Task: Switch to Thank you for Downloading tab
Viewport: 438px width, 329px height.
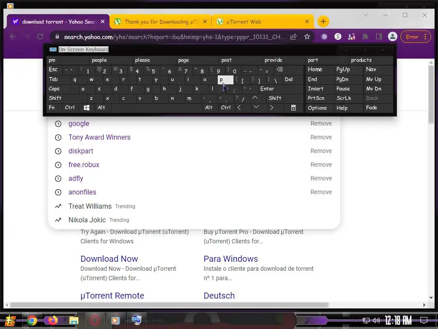Action: tap(161, 21)
